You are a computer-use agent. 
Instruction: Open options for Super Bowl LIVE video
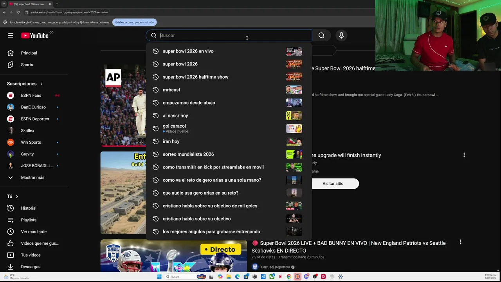[x=461, y=242]
